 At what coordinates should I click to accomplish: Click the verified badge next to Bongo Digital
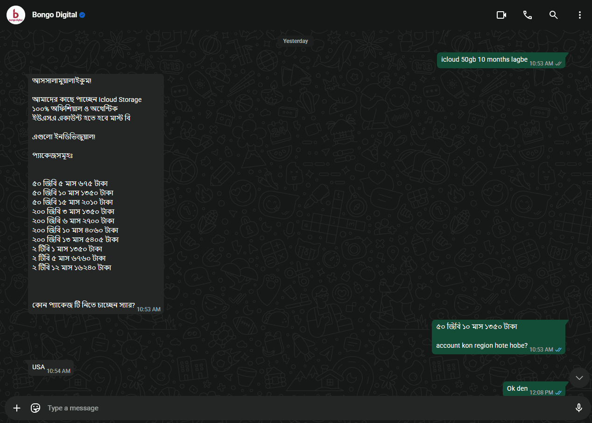point(82,15)
